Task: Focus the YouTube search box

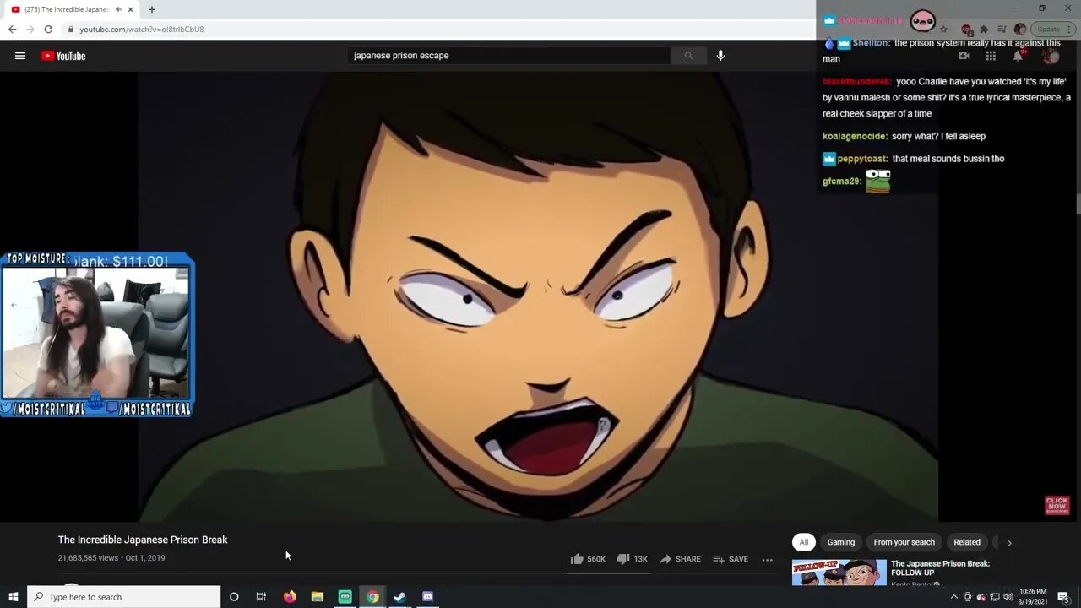Action: (509, 56)
